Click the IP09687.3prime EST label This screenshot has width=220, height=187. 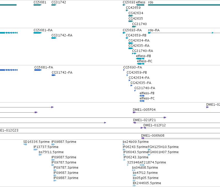point(66,173)
